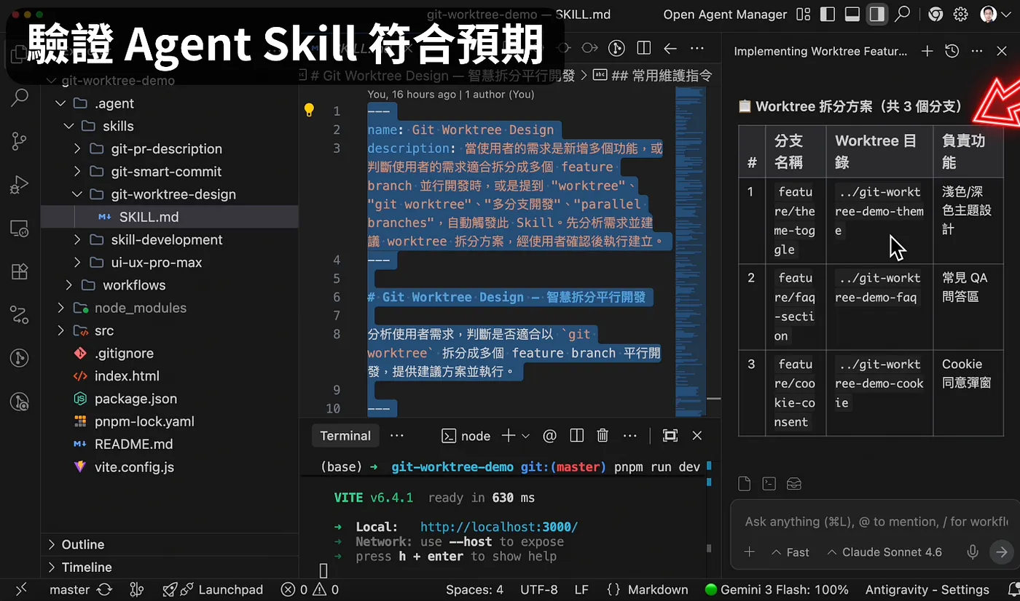Click the microphone voice input icon
The width and height of the screenshot is (1020, 601).
[x=973, y=552]
